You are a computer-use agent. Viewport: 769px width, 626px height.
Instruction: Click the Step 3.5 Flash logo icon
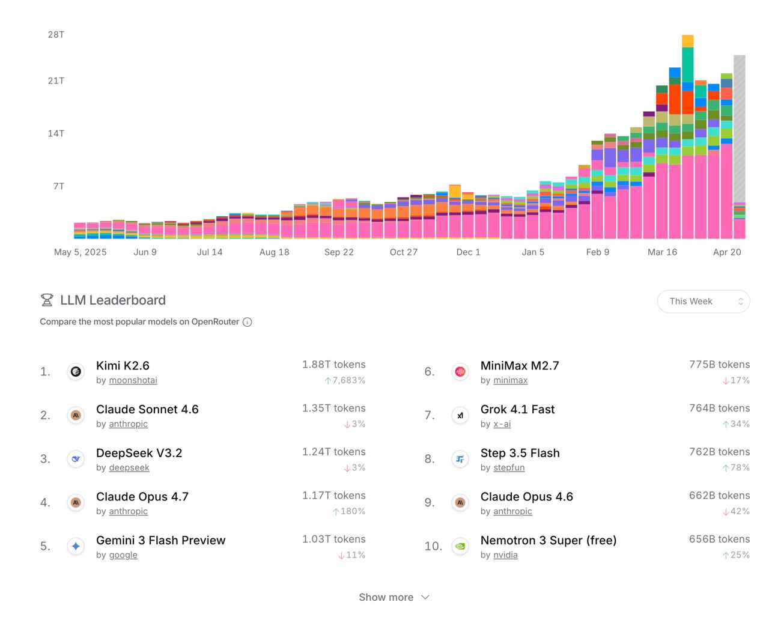click(x=460, y=459)
